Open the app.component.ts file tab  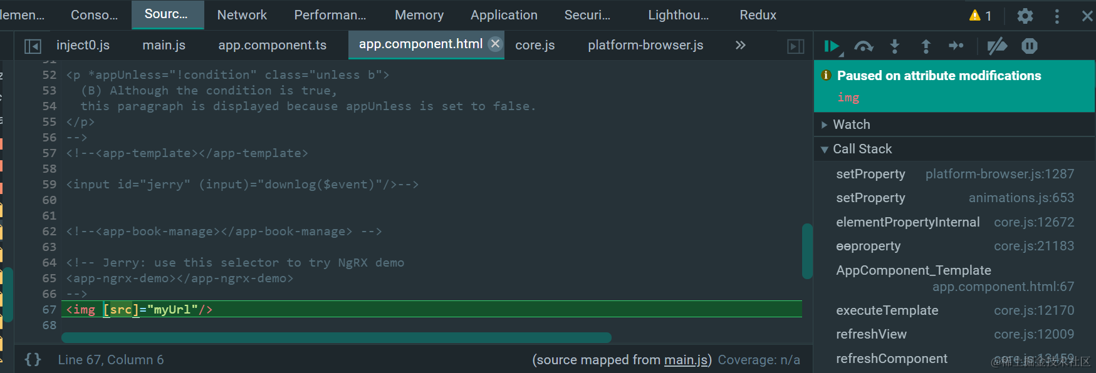tap(273, 45)
